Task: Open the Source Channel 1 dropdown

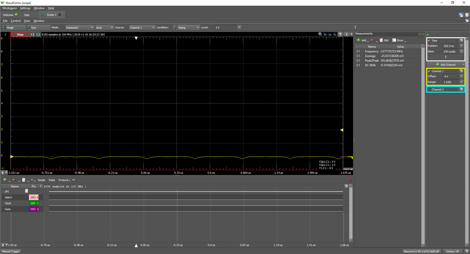Action: [142, 27]
